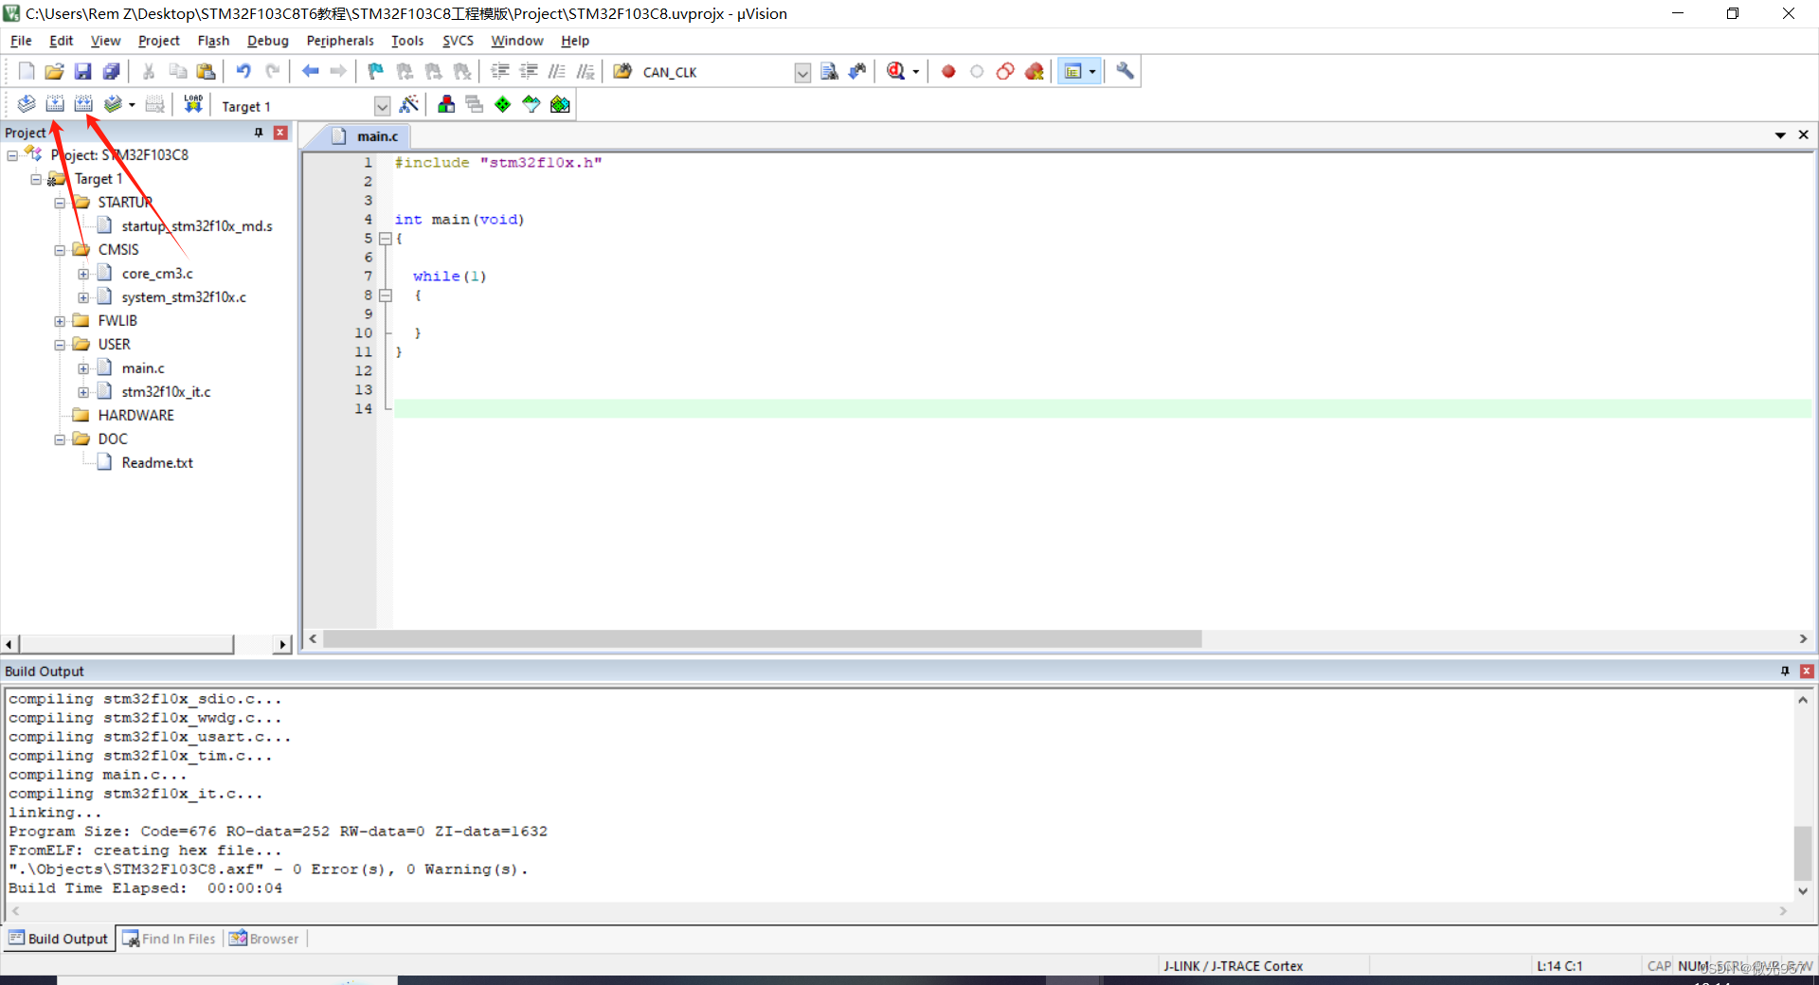Open Options for Target magic wand icon
The width and height of the screenshot is (1819, 985).
409,104
